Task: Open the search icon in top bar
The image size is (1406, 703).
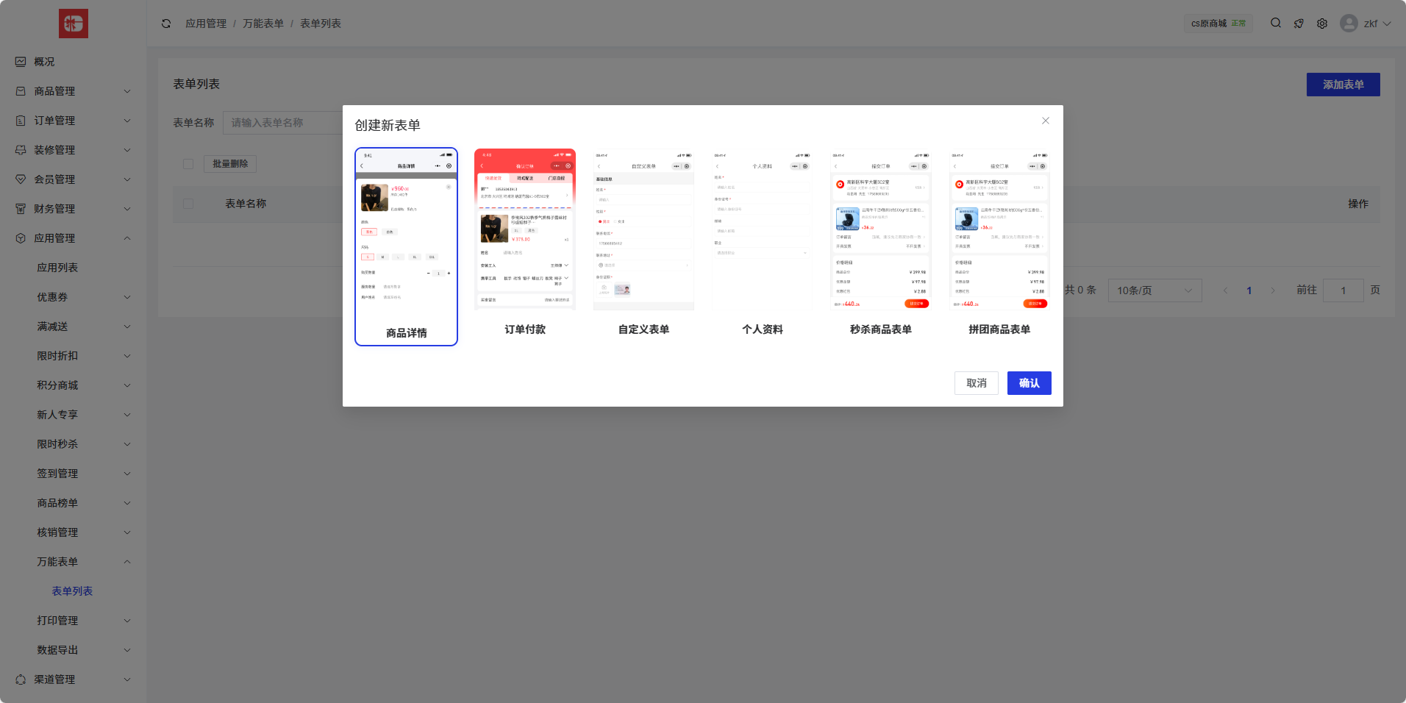Action: pos(1276,24)
